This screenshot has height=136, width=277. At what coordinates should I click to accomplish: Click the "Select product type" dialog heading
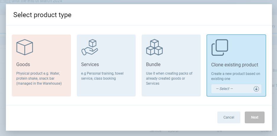click(42, 15)
